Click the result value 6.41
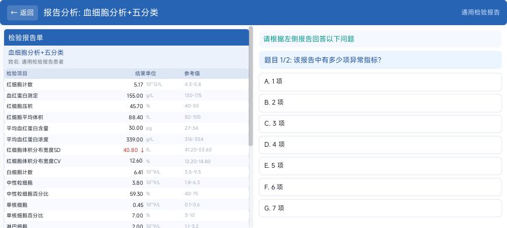The height and width of the screenshot is (228, 507). (x=139, y=172)
